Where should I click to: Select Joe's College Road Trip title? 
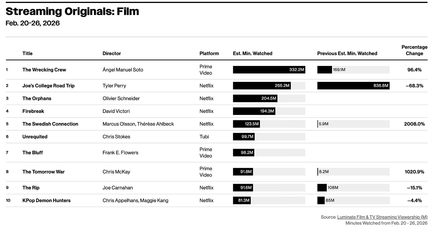click(48, 86)
